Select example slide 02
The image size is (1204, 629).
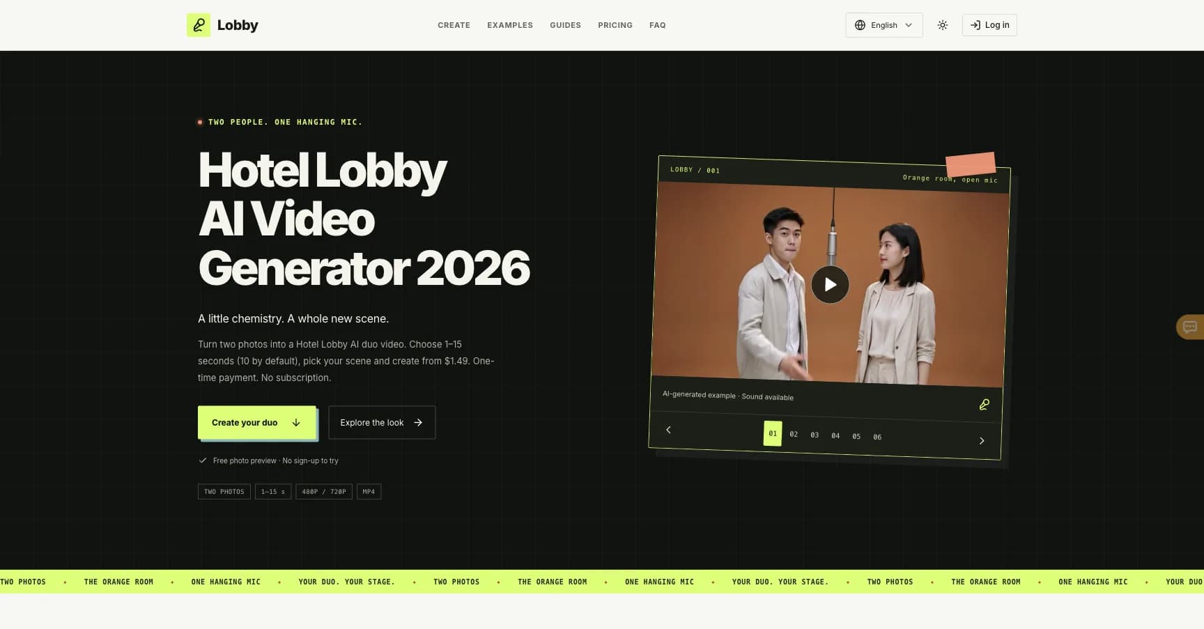coord(794,434)
